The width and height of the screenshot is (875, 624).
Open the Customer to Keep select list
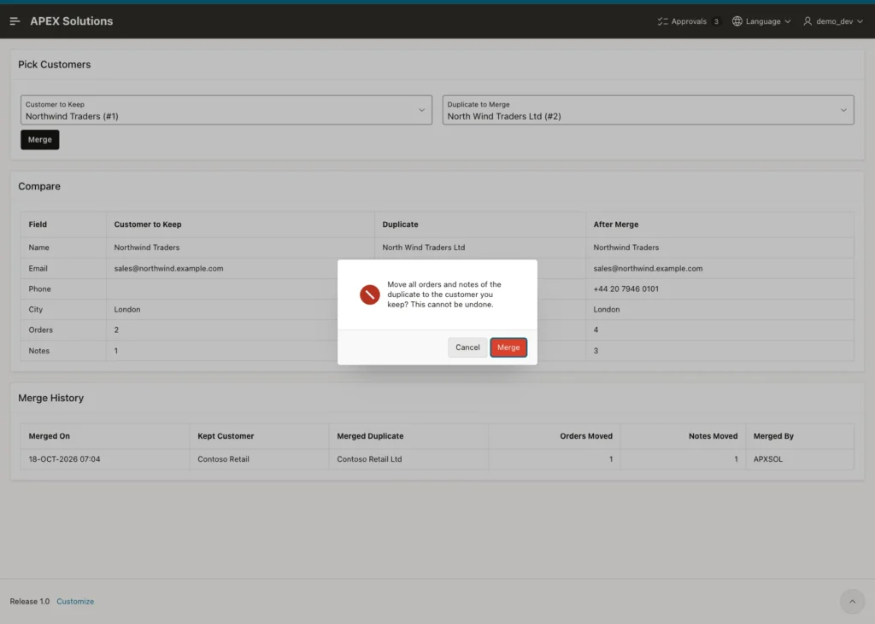226,110
